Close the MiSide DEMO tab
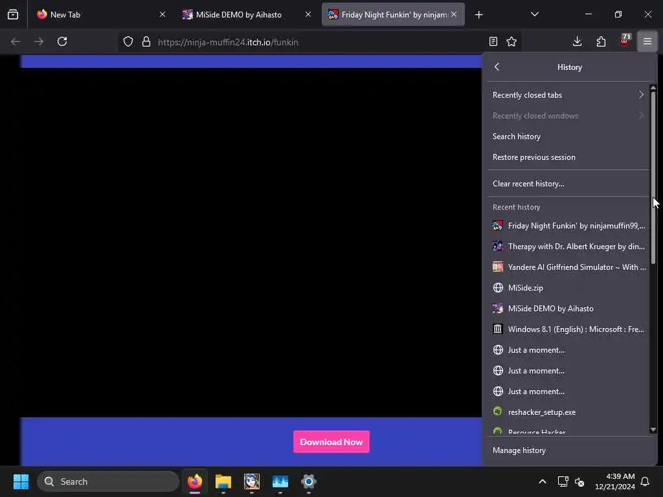This screenshot has height=497, width=663. (x=308, y=14)
